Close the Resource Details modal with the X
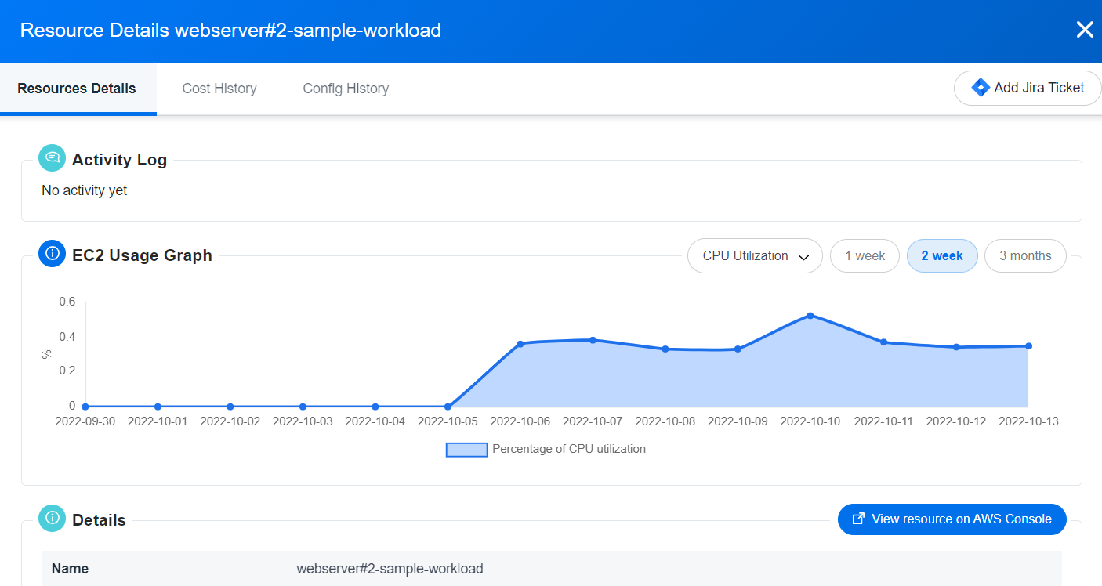 point(1085,29)
